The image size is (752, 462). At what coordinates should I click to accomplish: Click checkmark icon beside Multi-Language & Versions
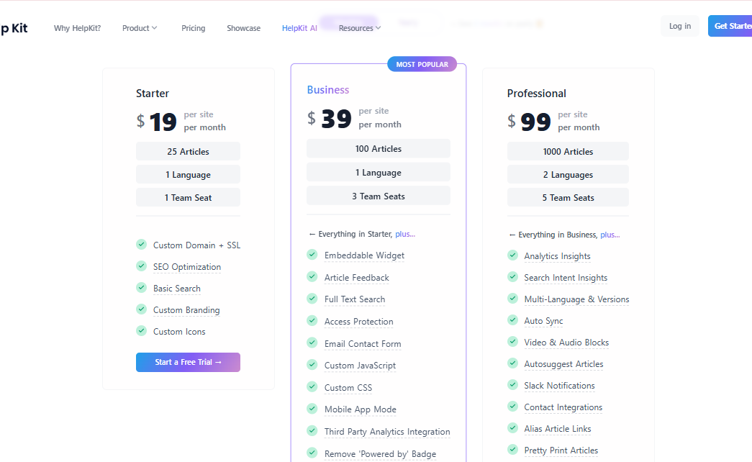coord(512,299)
